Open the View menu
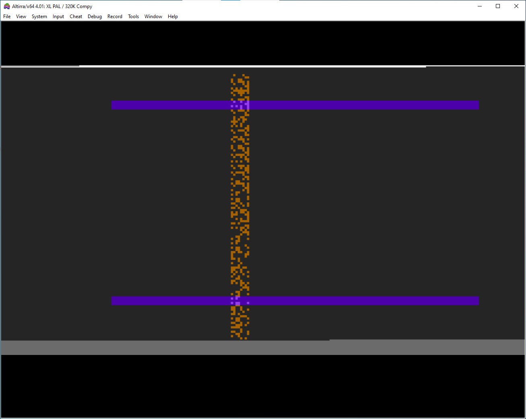 coord(21,17)
